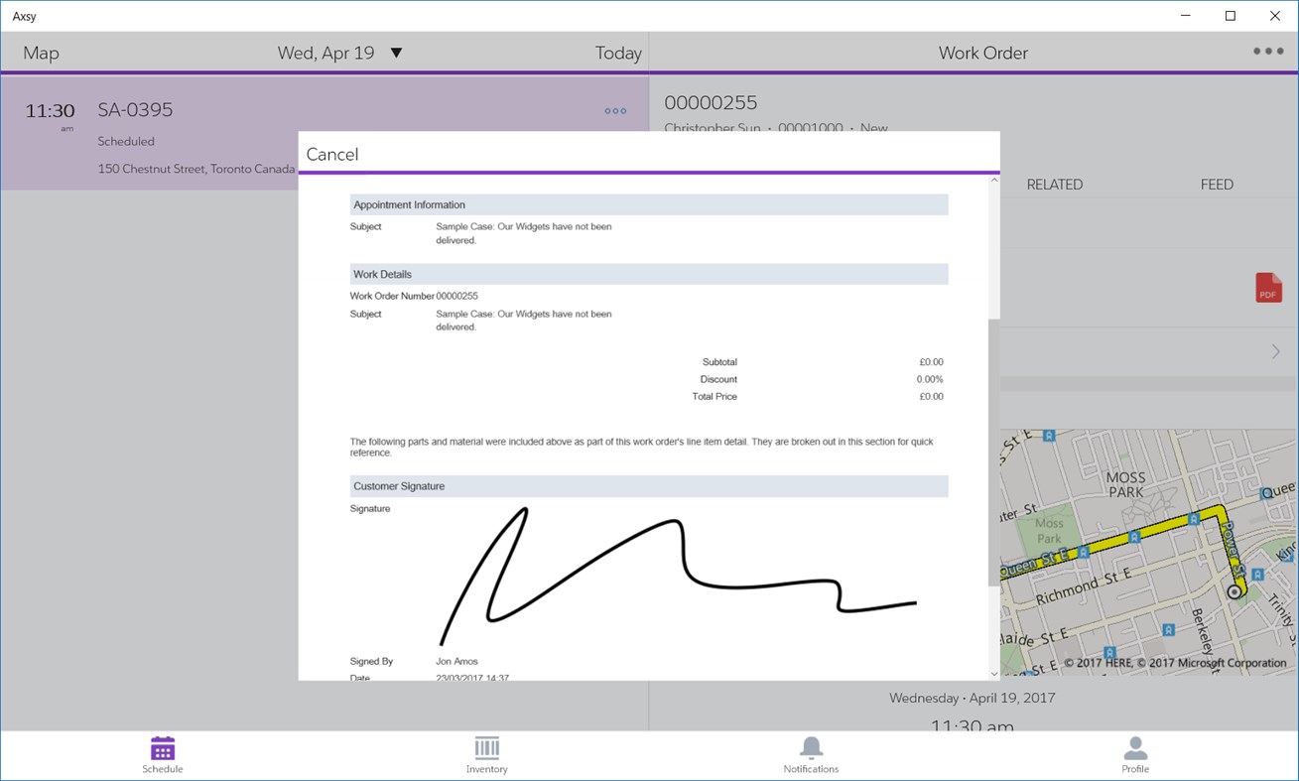This screenshot has height=781, width=1299.
Task: Switch to the FEED tab
Action: [x=1217, y=184]
